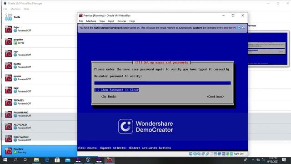Open the Mail app from the taskbar
Screen dimensions: 291x164
68,160
